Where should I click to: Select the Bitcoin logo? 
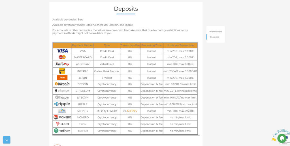point(62,84)
